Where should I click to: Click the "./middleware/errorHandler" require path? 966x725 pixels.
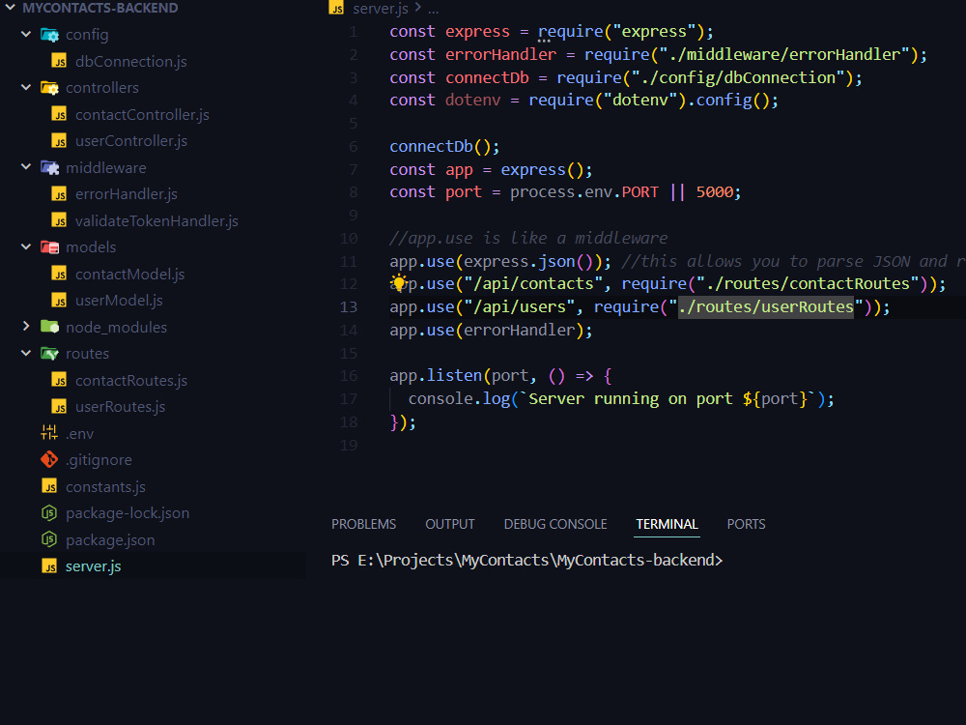[x=784, y=54]
